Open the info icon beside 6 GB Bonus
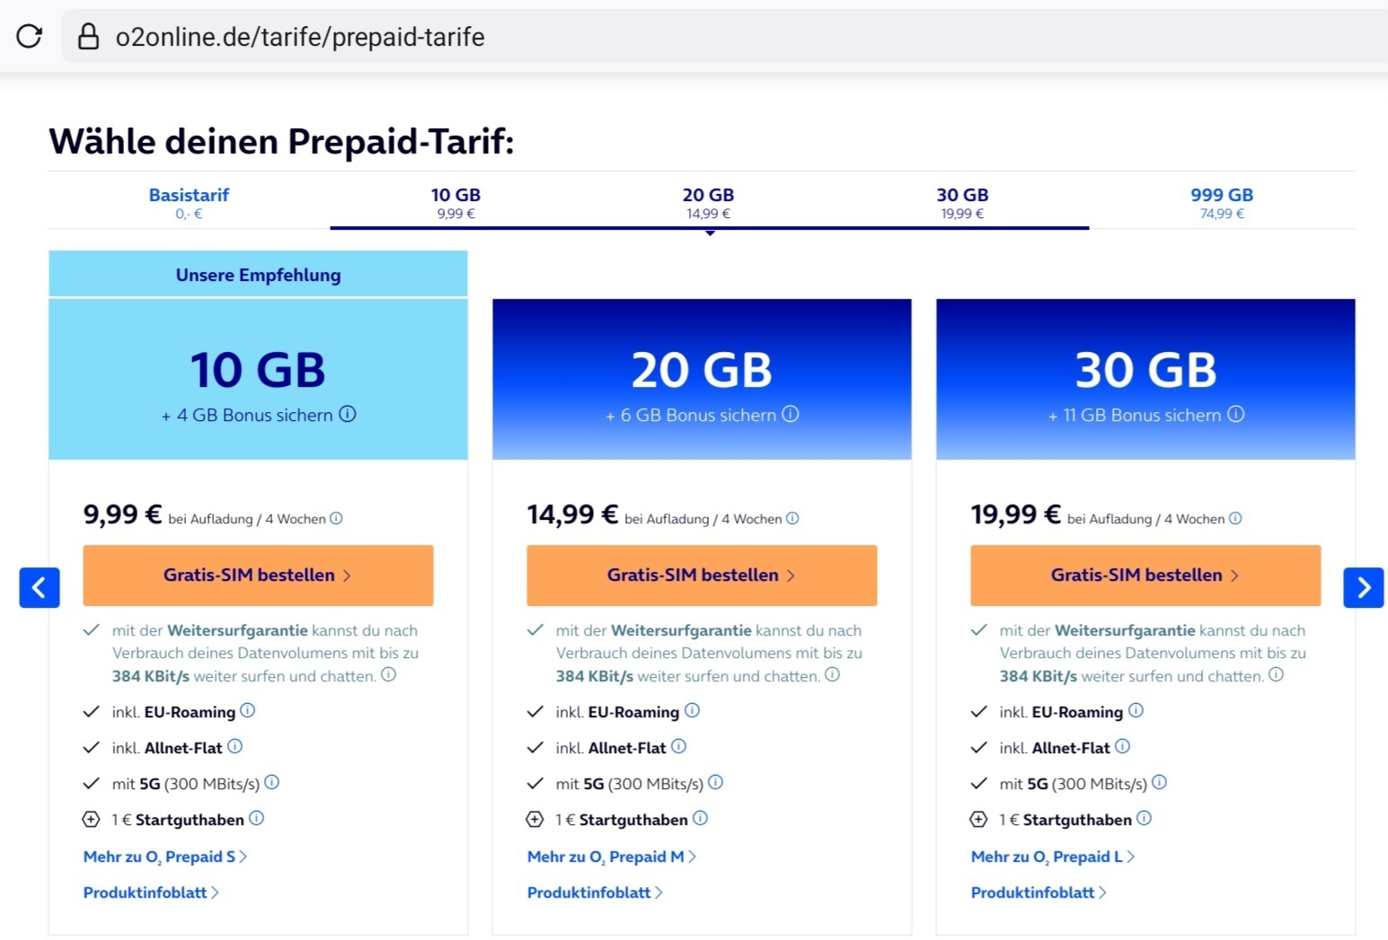The image size is (1388, 940). coord(791,414)
